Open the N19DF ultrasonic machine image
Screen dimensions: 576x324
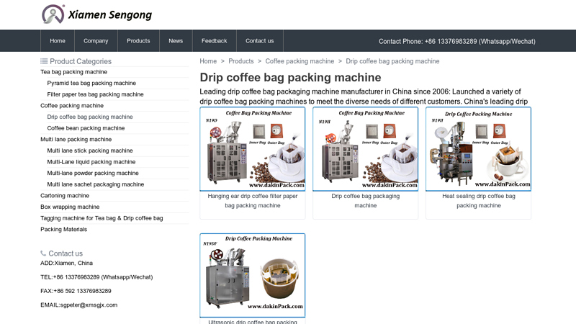[253, 275]
